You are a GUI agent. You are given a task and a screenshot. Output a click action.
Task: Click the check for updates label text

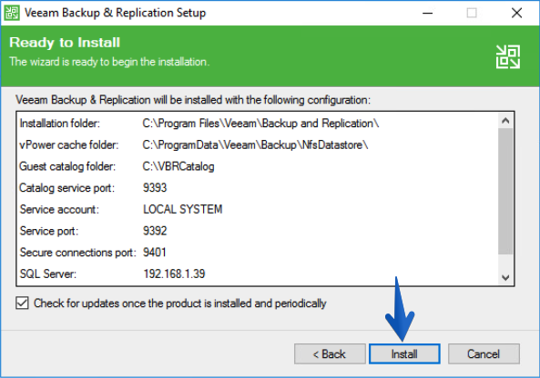[180, 303]
